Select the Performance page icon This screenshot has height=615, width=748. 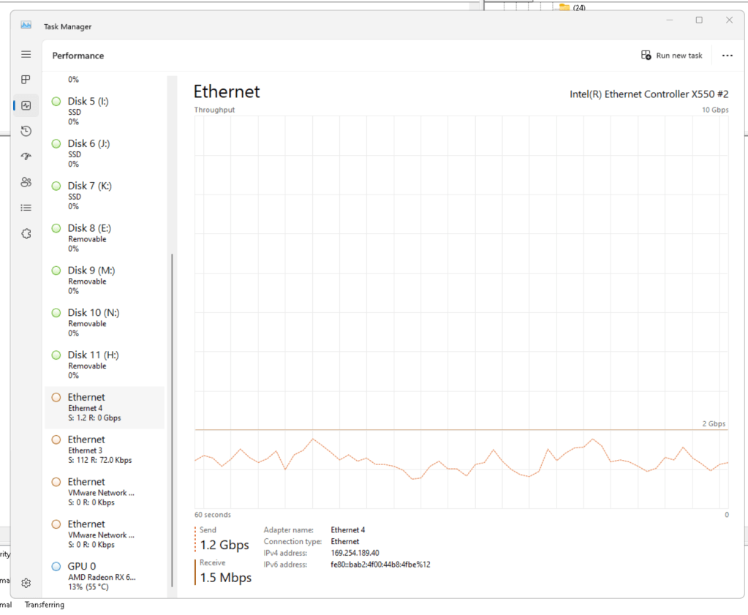tap(26, 105)
